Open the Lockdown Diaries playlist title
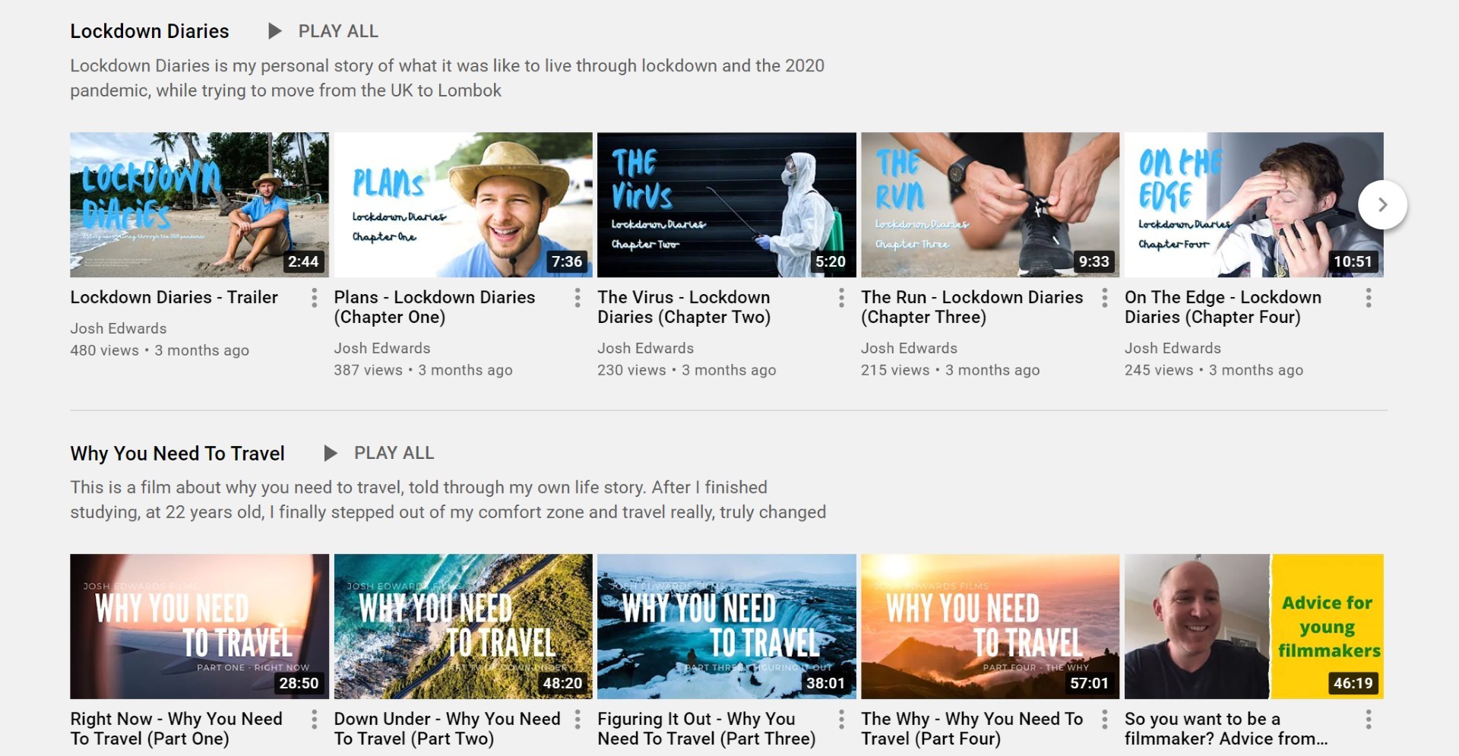This screenshot has width=1459, height=756. click(149, 31)
